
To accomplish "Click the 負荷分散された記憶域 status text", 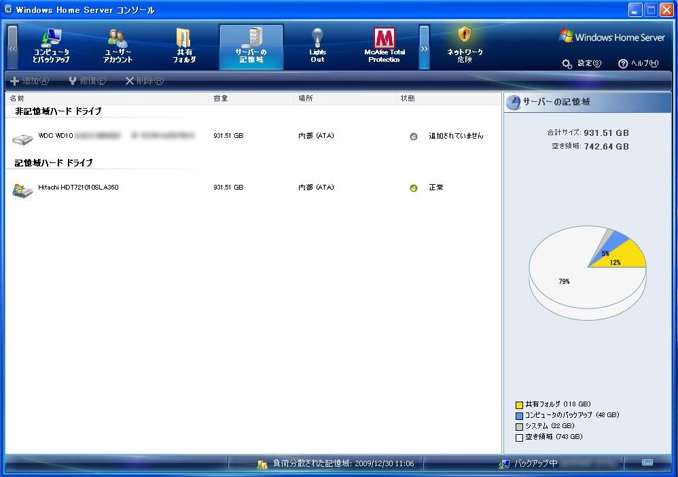I will click(343, 463).
